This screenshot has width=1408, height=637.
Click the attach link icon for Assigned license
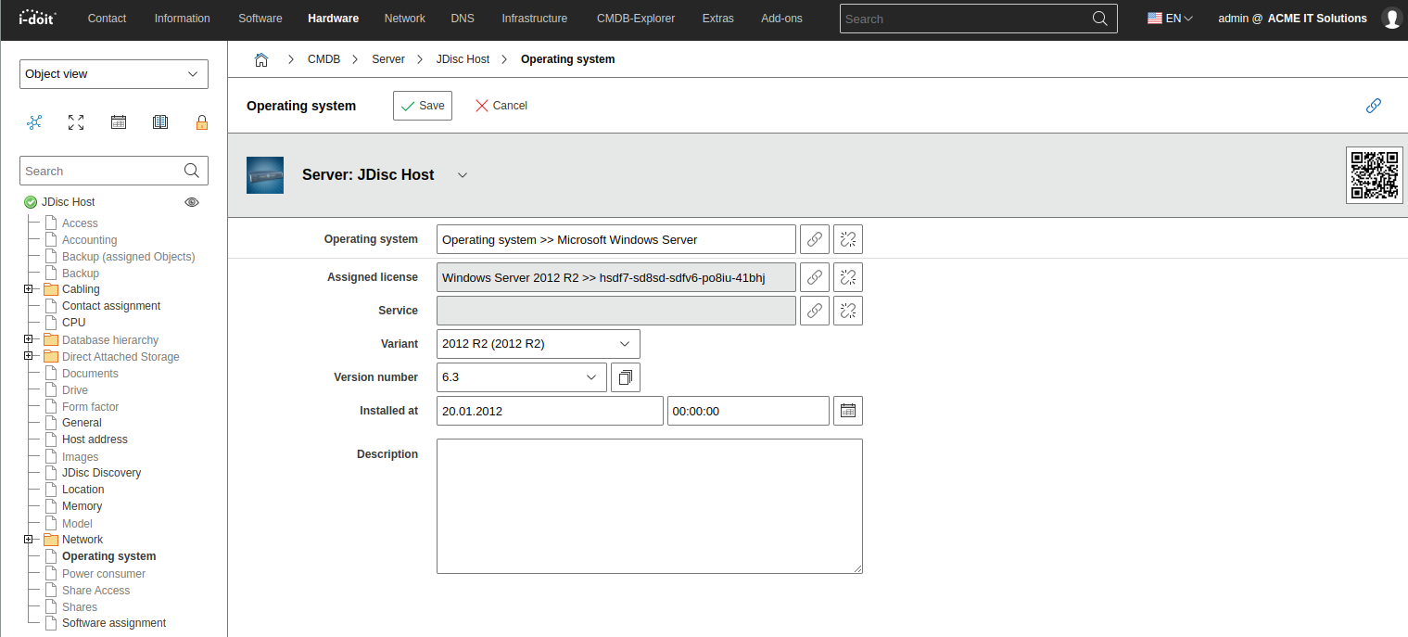tap(815, 277)
